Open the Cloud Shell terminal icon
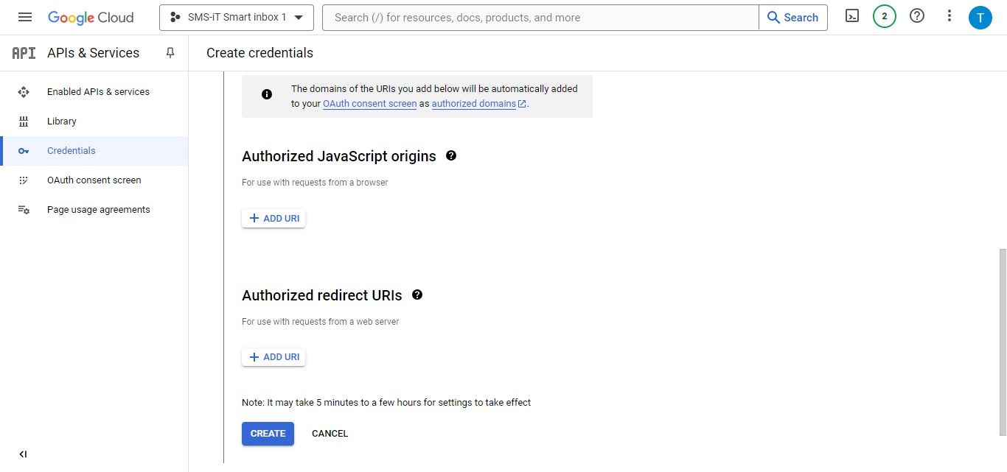The image size is (1007, 472). click(851, 15)
